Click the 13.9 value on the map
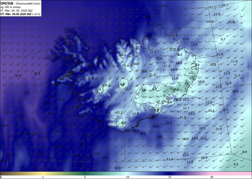The width and height of the screenshot is (252, 179). tap(97, 154)
